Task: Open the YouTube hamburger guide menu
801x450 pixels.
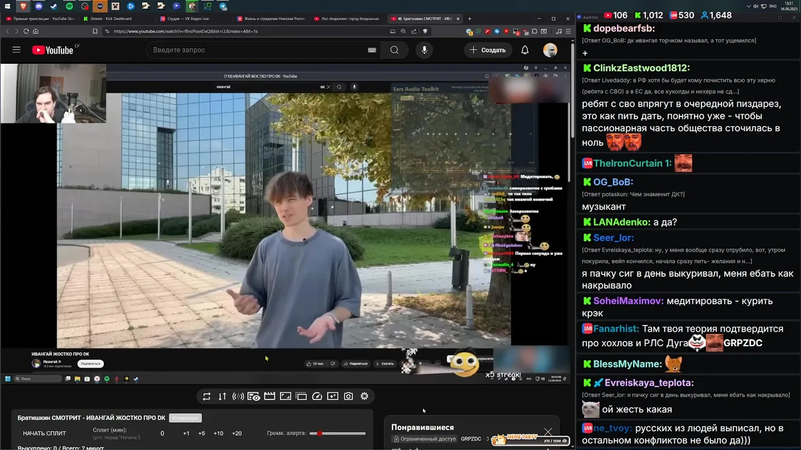Action: (x=16, y=50)
